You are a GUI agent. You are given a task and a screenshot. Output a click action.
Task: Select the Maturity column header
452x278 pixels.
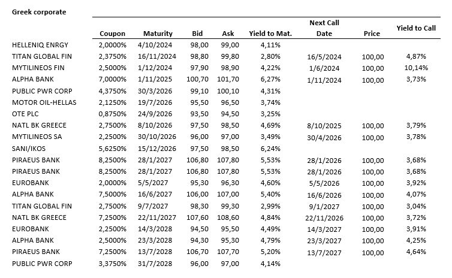158,34
